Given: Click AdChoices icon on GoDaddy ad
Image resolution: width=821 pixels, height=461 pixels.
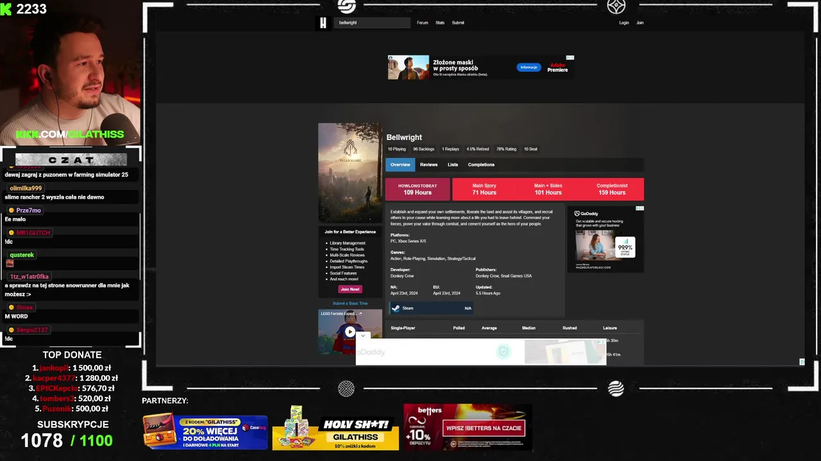Looking at the screenshot, I should pyautogui.click(x=639, y=208).
